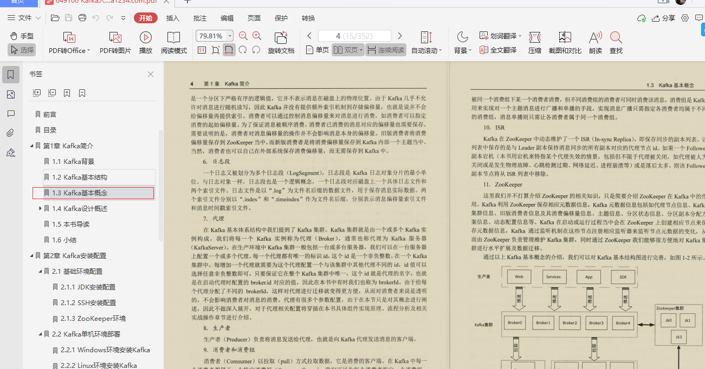Set actual size 1:1 view

point(202,50)
